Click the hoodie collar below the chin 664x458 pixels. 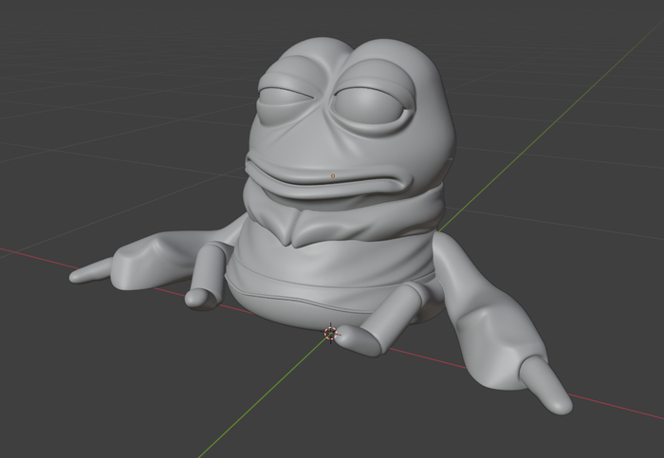point(313,223)
